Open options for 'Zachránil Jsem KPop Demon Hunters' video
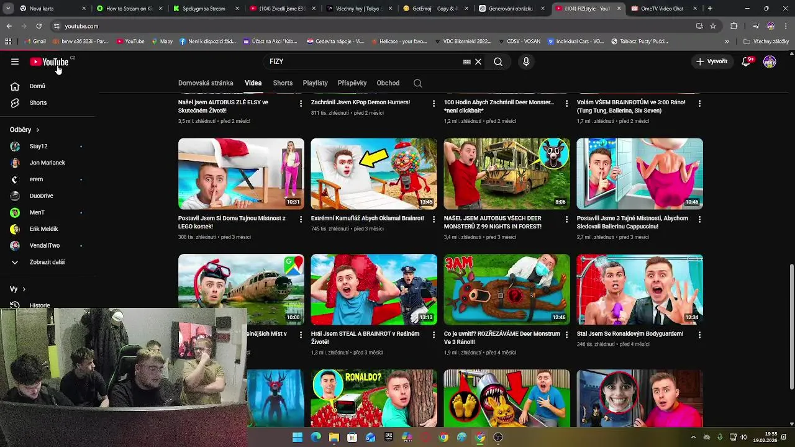Screen dimensions: 795x447 (x=434, y=103)
